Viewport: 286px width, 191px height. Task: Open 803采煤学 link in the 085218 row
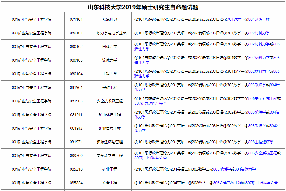pos(222,169)
